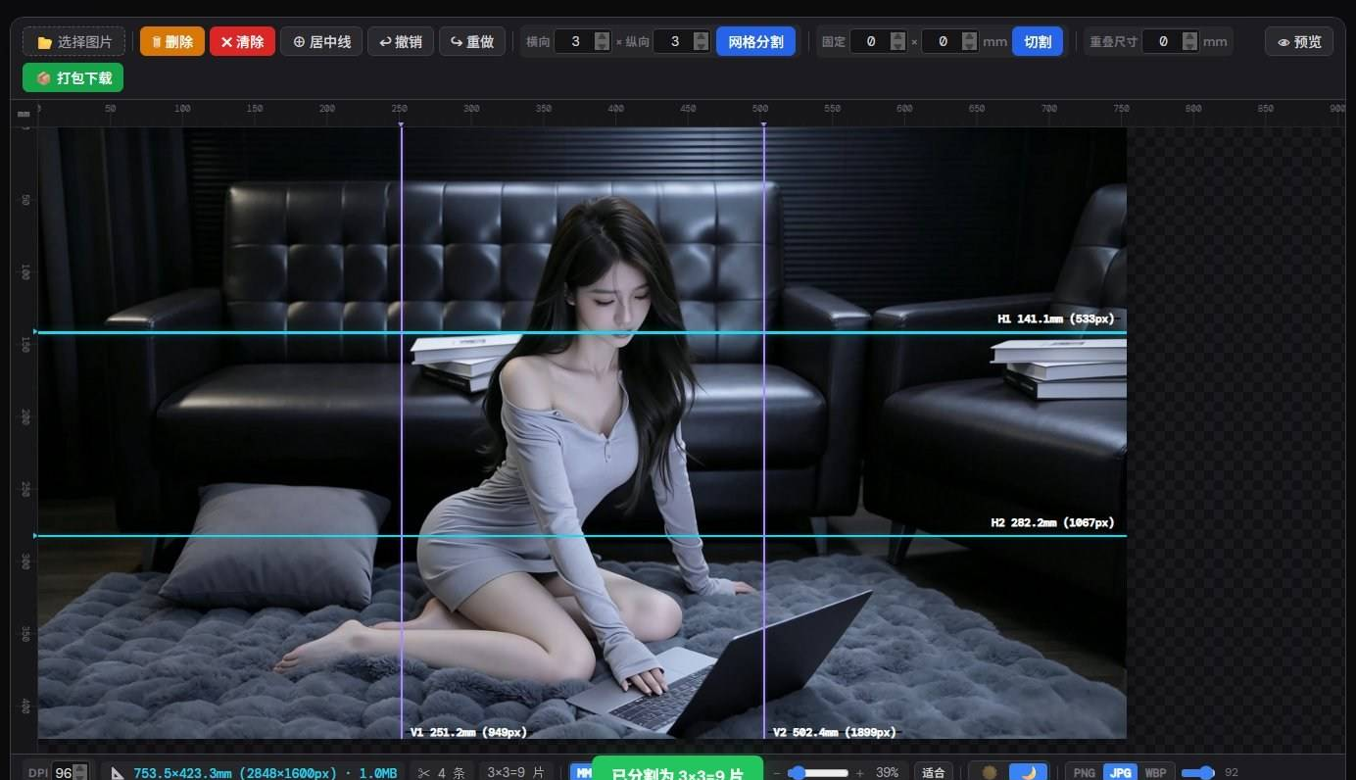Click the stepper arrows of 横向 field
This screenshot has height=780, width=1356.
tap(603, 41)
